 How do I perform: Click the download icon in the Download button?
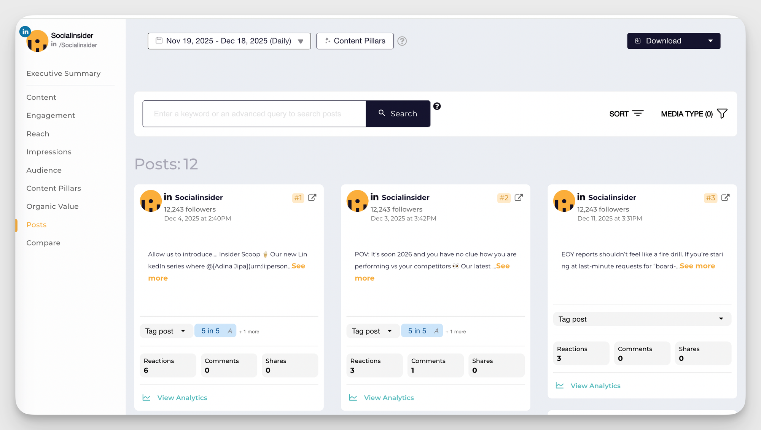pyautogui.click(x=637, y=41)
